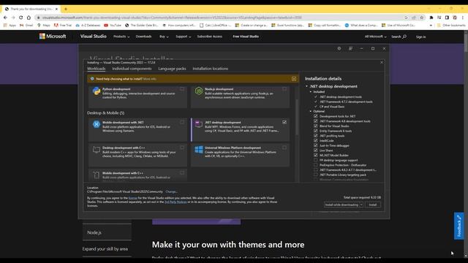This screenshot has height=263, width=468.
Task: Click the Desktop development with C++ icon
Action: point(96,149)
